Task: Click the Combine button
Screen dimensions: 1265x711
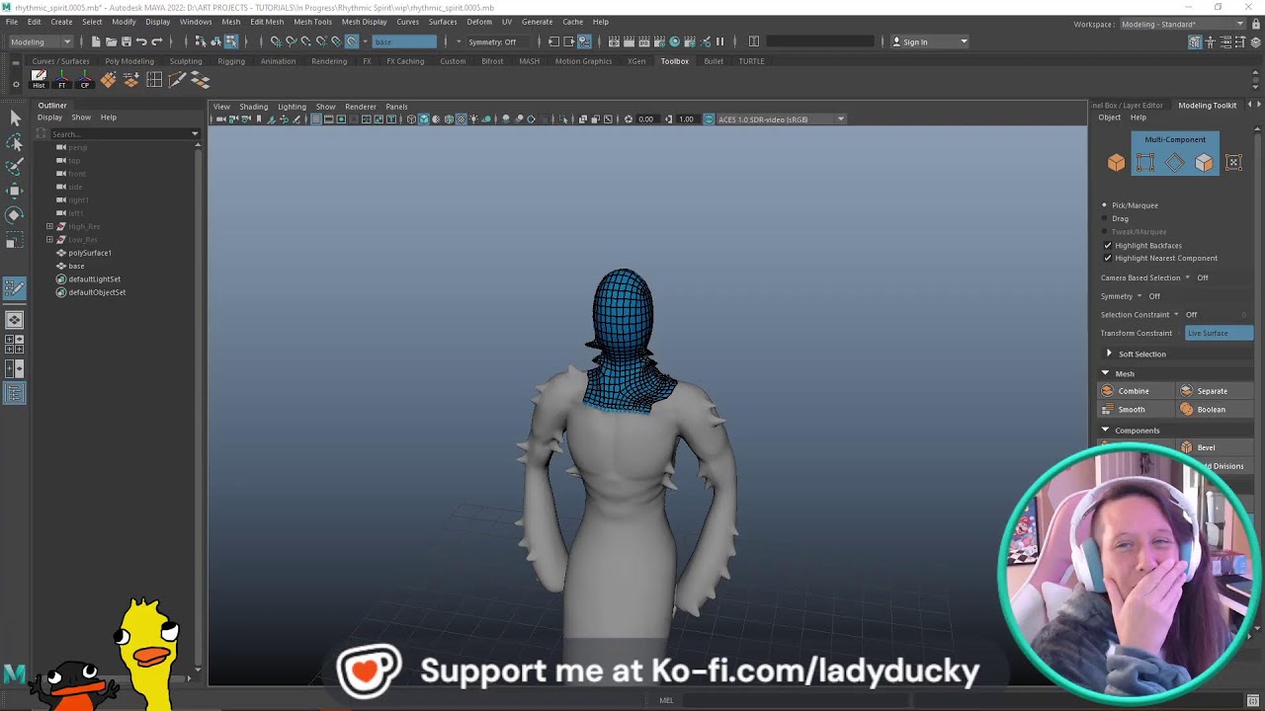Action: tap(1137, 391)
